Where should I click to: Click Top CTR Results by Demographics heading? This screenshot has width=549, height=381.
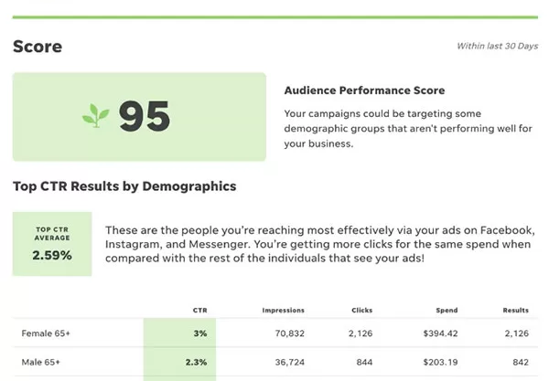124,186
